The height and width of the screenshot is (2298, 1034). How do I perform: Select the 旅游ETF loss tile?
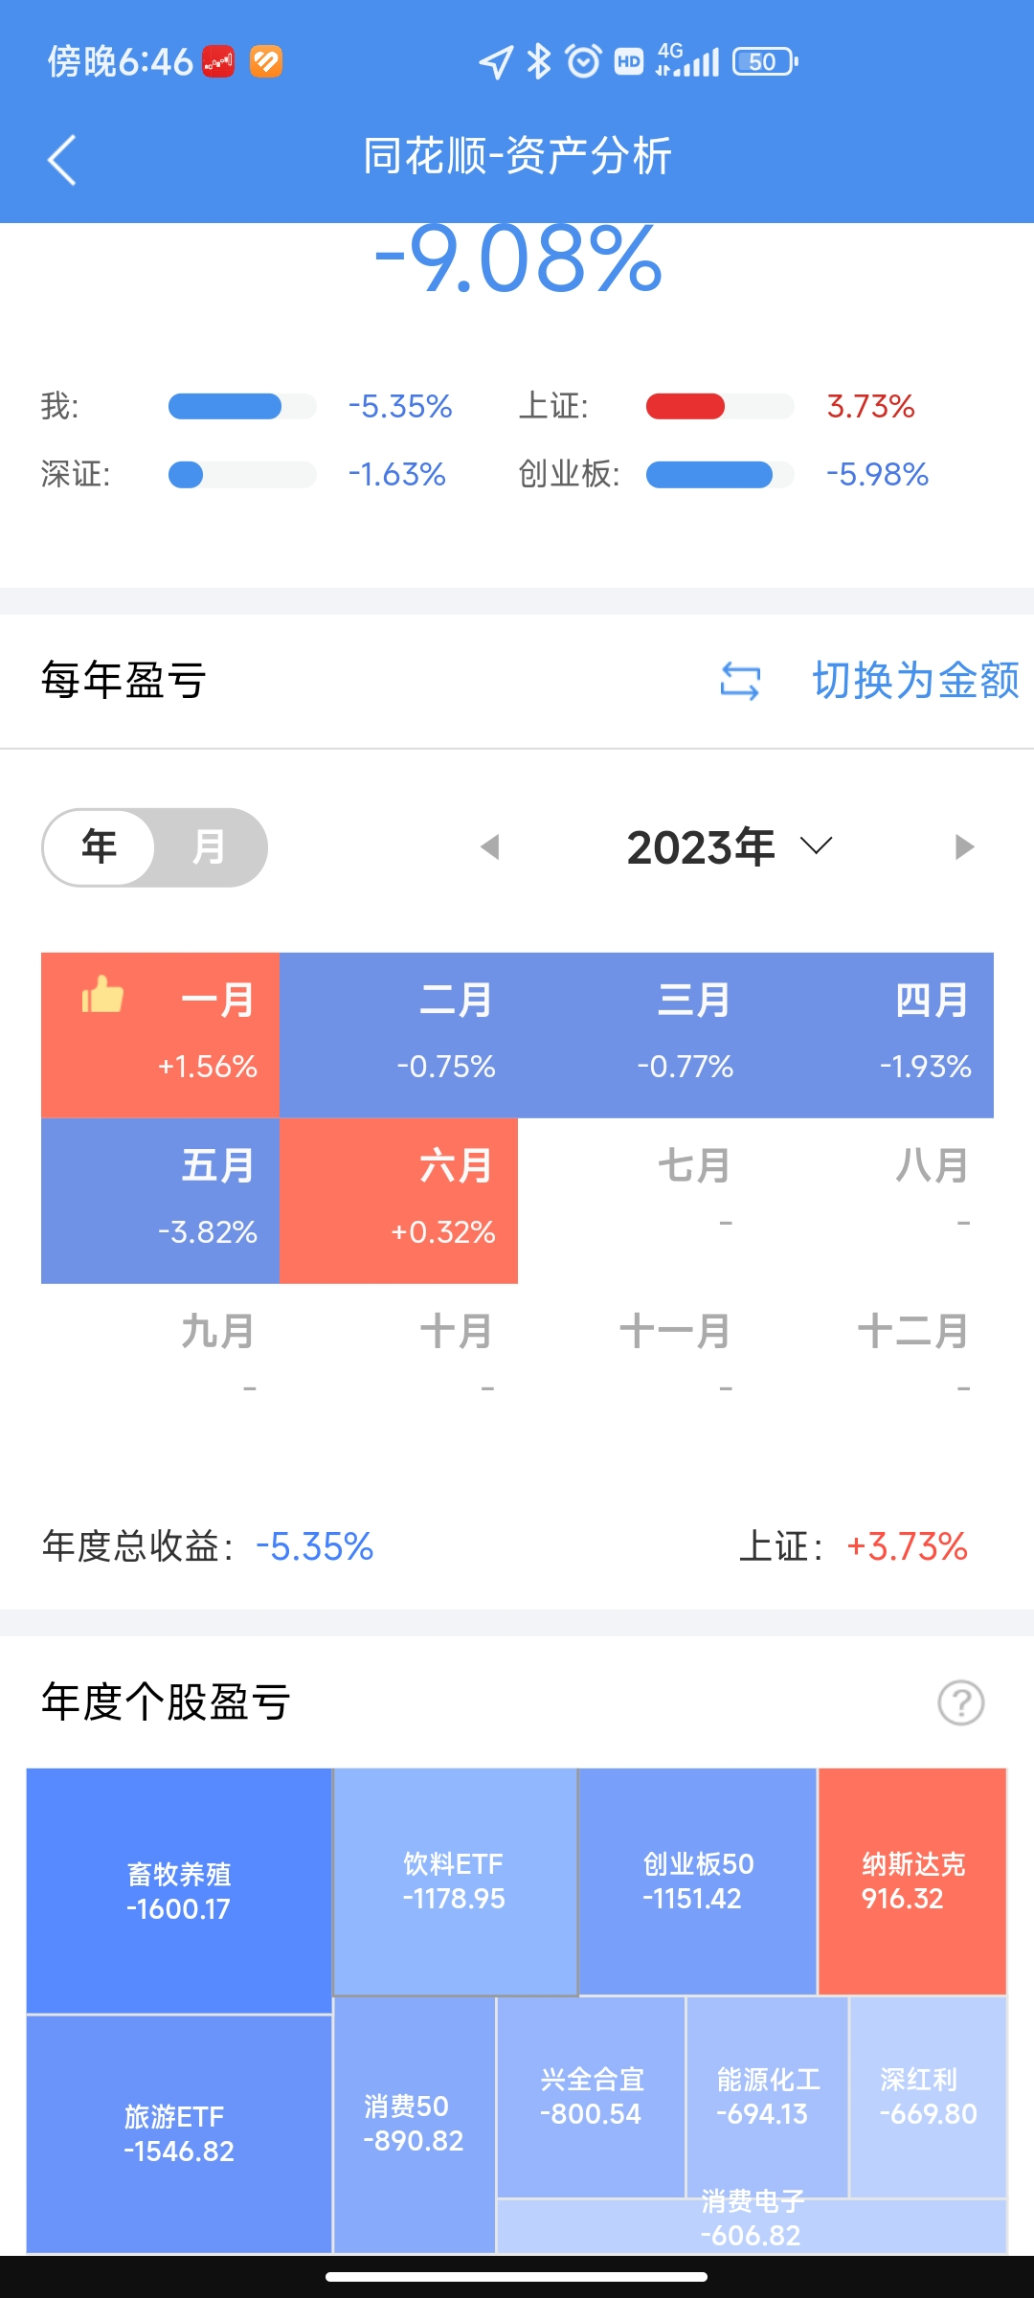(x=179, y=2133)
